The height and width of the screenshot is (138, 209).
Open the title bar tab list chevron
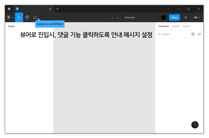(x=168, y=9)
